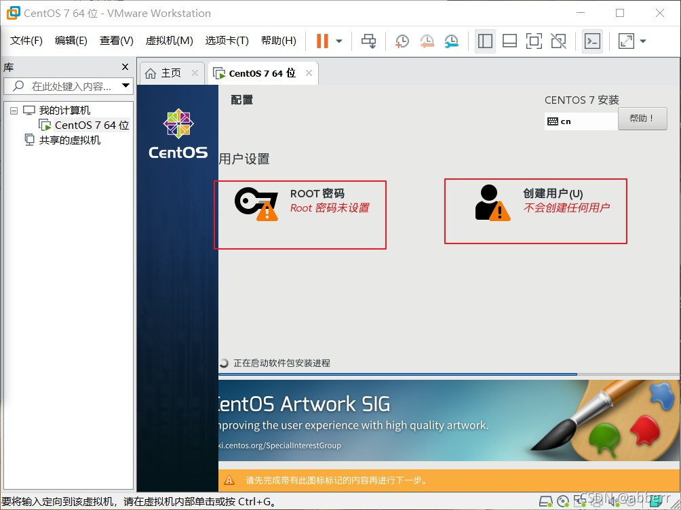
Task: Click the 正在启动软件包安装进程 status text
Action: coord(282,363)
